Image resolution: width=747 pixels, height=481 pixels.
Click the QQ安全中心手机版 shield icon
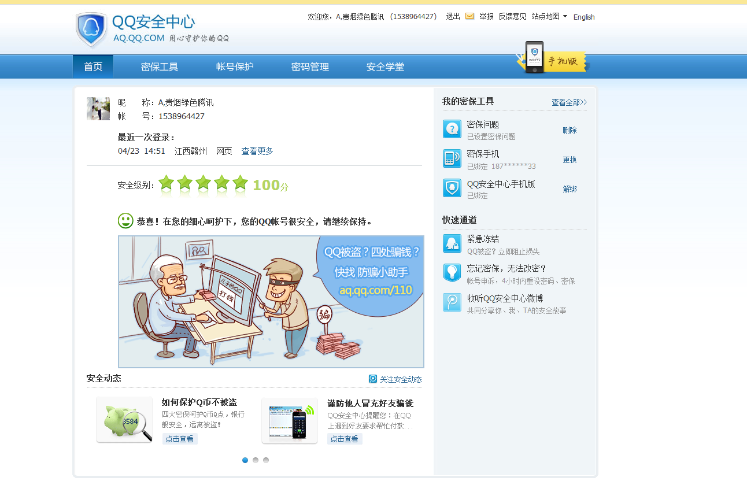click(452, 188)
